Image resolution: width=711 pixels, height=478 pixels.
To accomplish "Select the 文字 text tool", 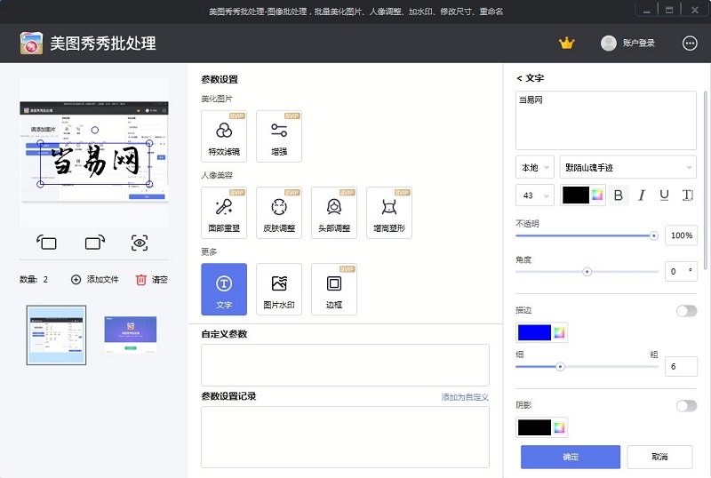I will pos(224,290).
